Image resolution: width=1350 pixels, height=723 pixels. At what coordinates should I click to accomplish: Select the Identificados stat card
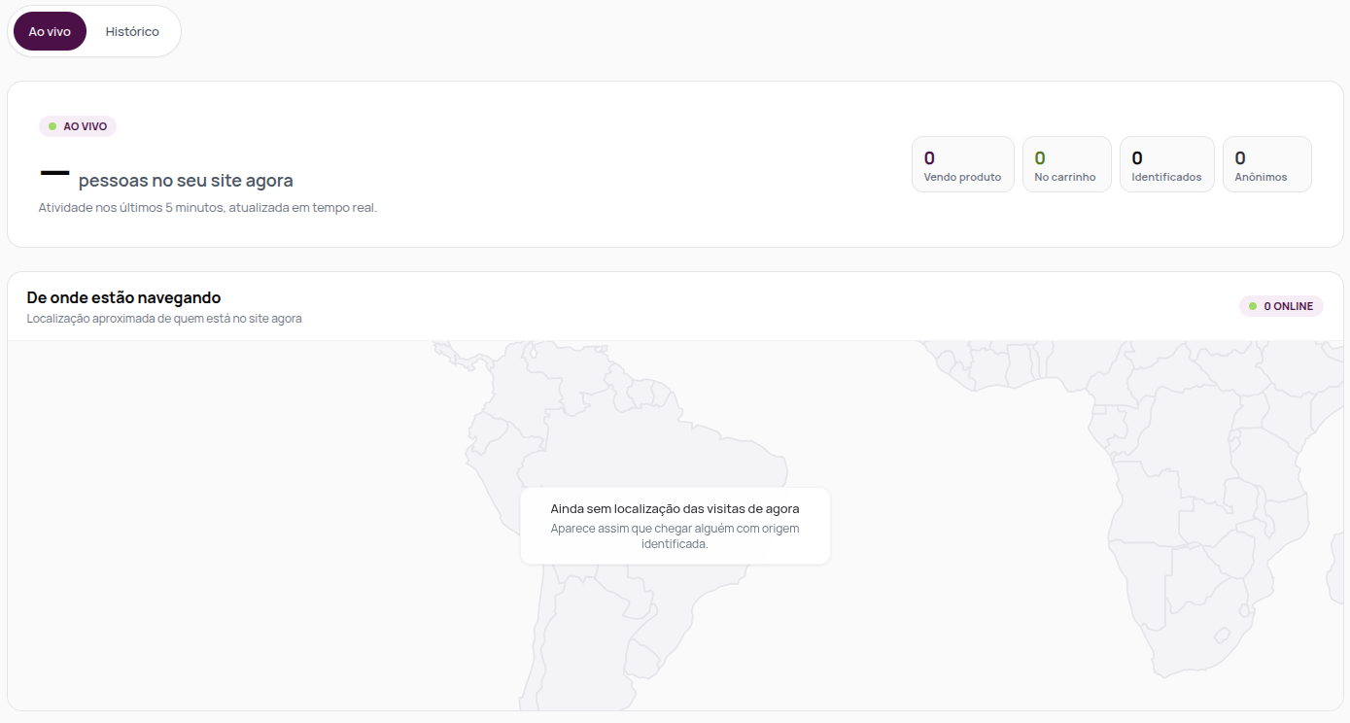tap(1166, 164)
